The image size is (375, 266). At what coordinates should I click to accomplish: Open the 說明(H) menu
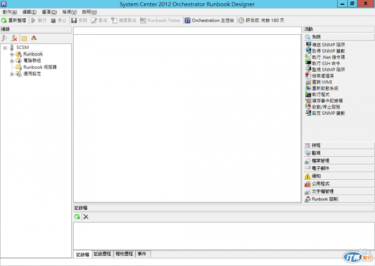coord(90,12)
